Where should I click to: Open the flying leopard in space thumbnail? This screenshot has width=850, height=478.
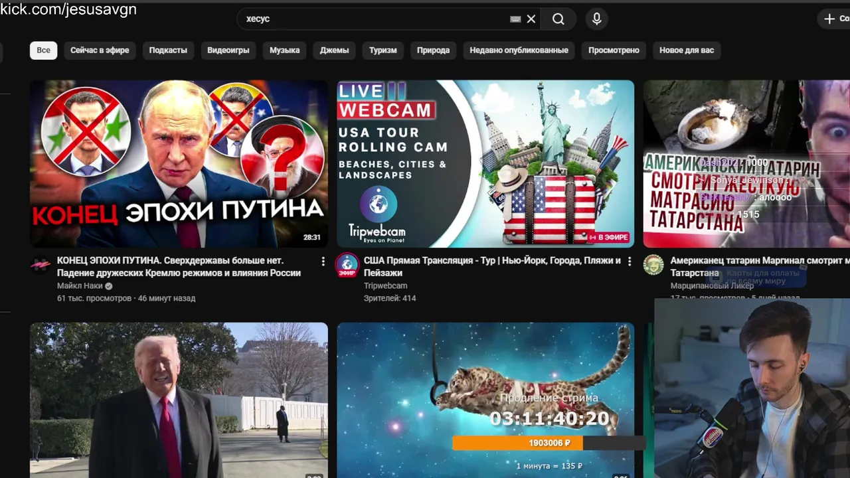tap(485, 400)
